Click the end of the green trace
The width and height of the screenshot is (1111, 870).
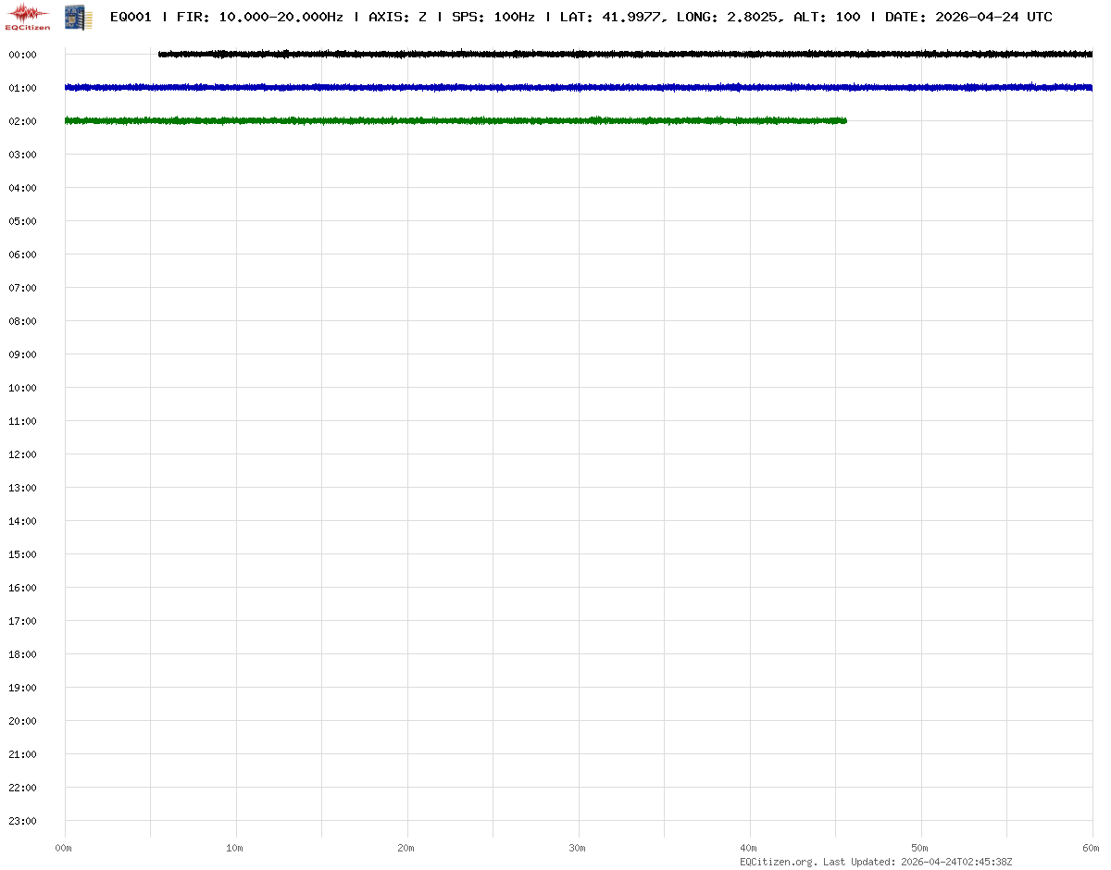point(844,120)
